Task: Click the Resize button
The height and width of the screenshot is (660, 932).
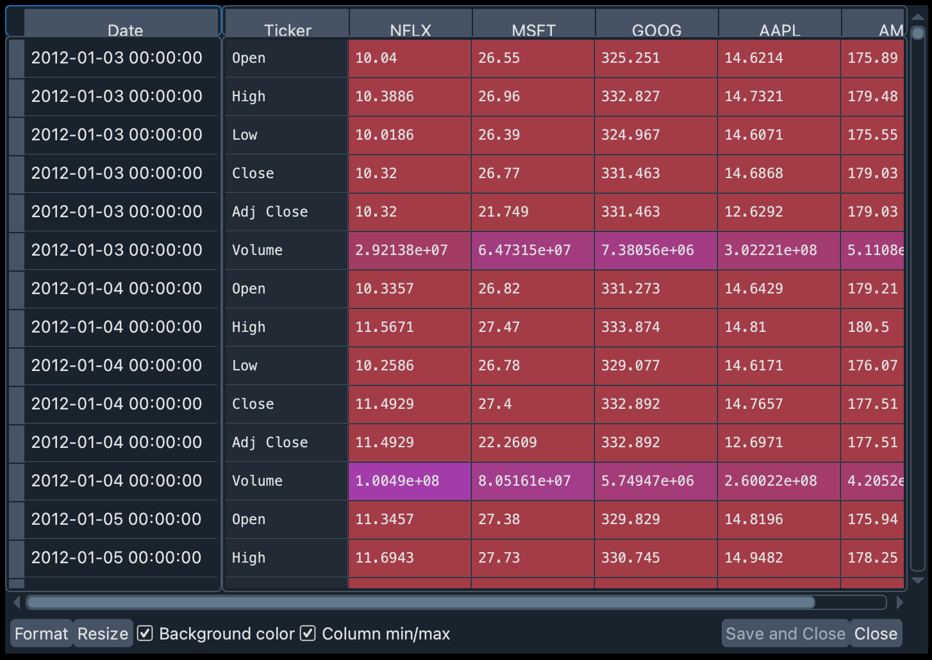Action: (103, 633)
